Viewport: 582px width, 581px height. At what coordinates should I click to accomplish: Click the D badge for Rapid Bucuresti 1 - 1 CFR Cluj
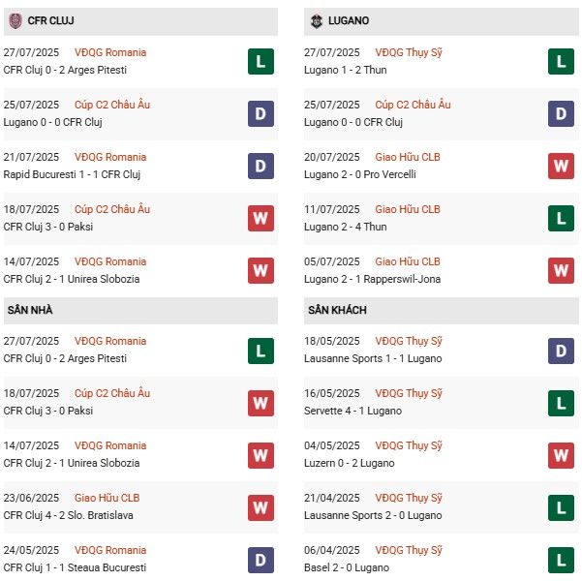tap(260, 166)
